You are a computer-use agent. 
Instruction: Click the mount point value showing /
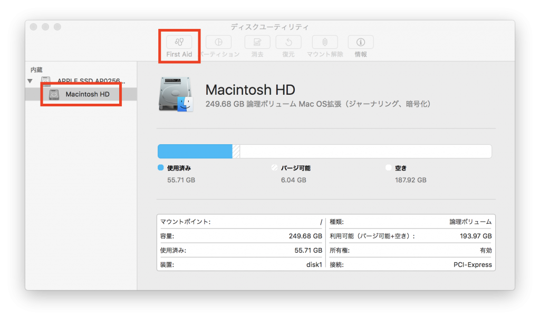(x=321, y=222)
